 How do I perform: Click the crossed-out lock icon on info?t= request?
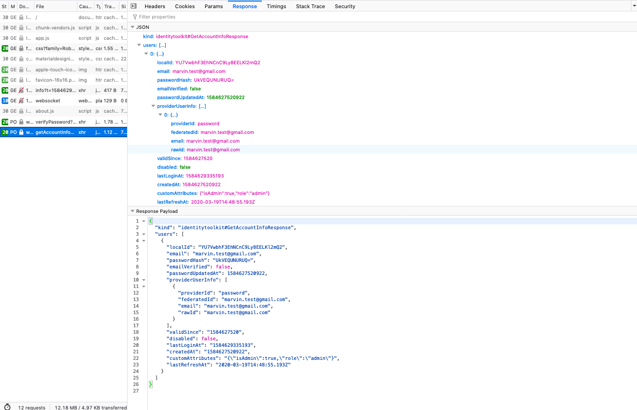coord(21,90)
